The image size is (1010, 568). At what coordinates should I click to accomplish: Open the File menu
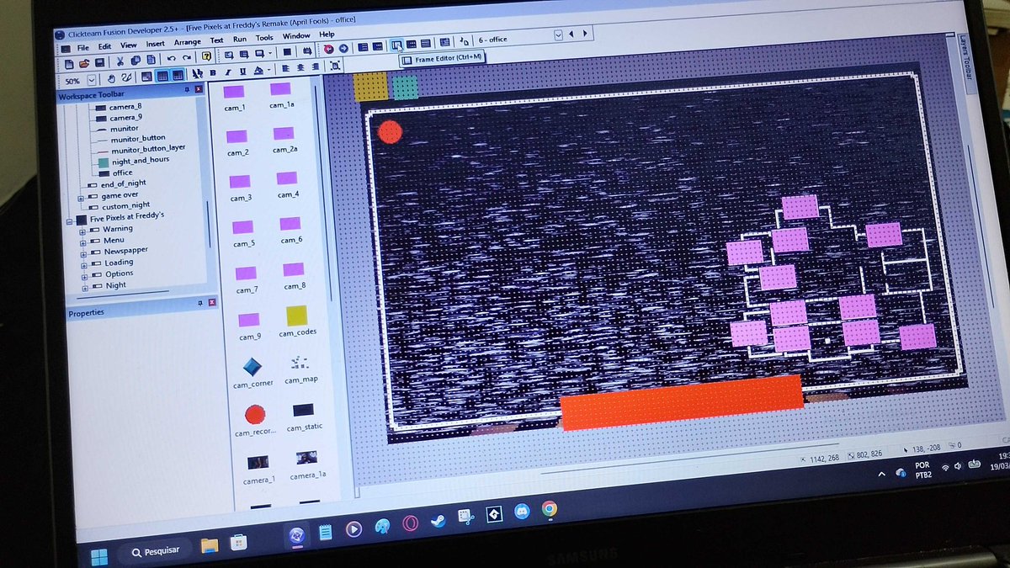[82, 48]
